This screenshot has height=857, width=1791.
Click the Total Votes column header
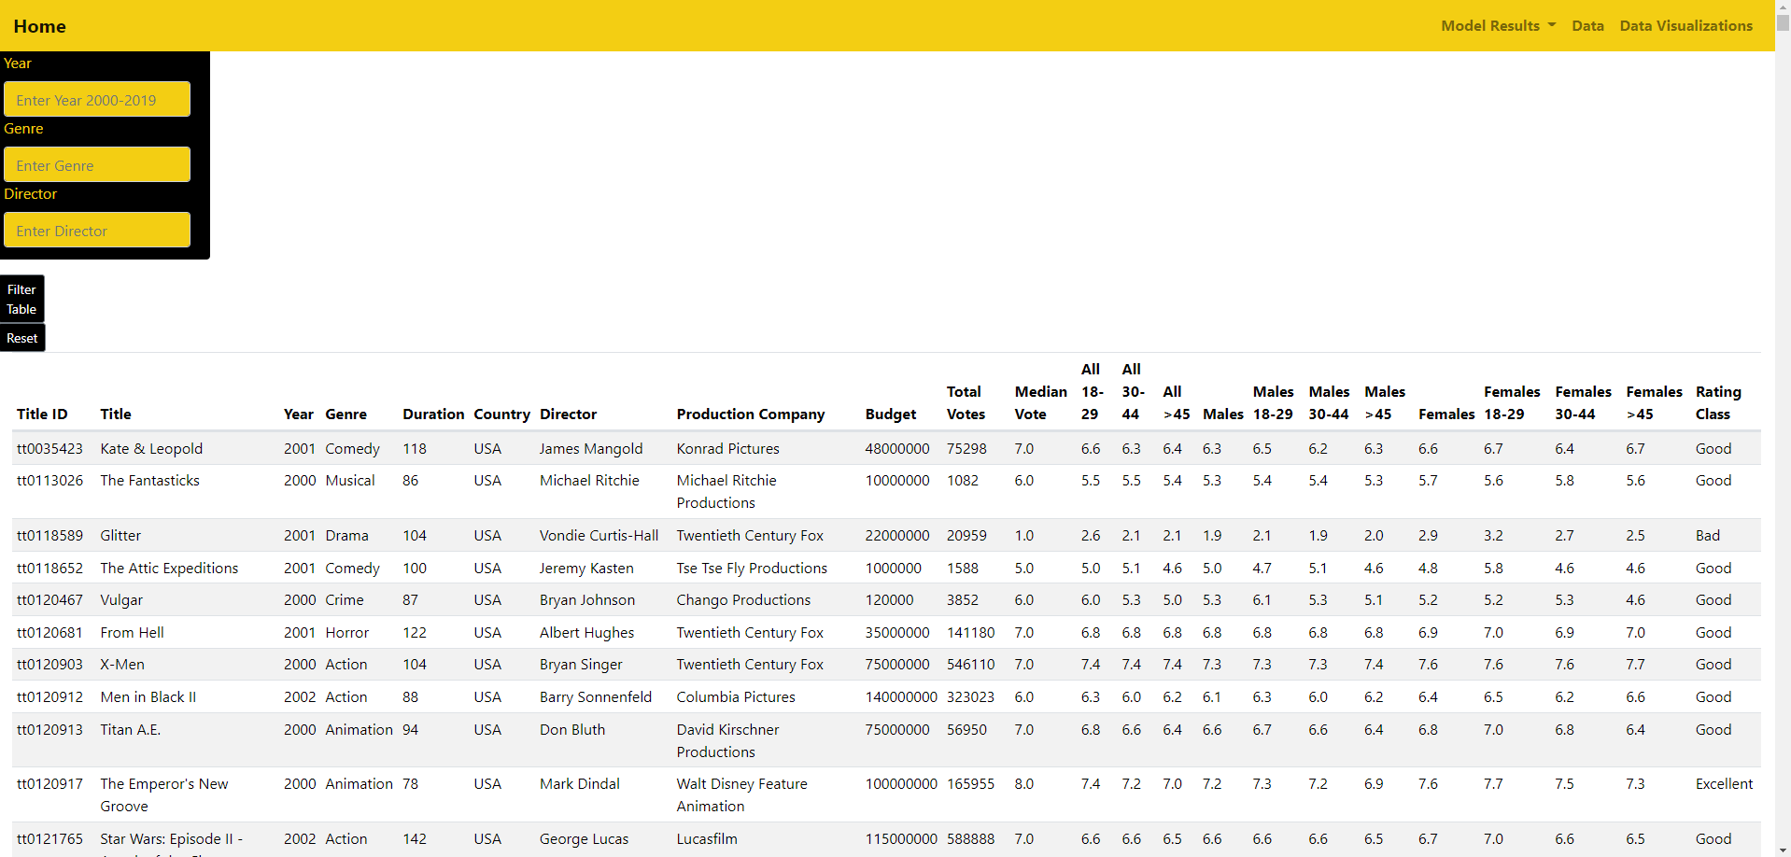966,402
